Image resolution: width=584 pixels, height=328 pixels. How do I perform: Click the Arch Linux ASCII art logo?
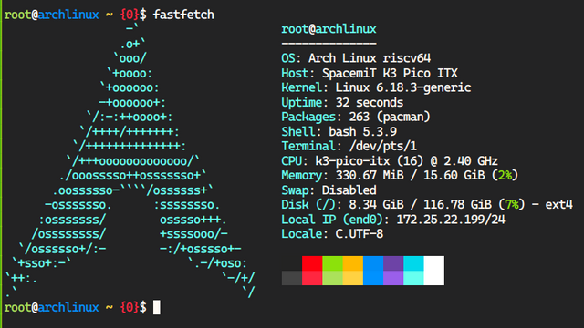coord(130,161)
